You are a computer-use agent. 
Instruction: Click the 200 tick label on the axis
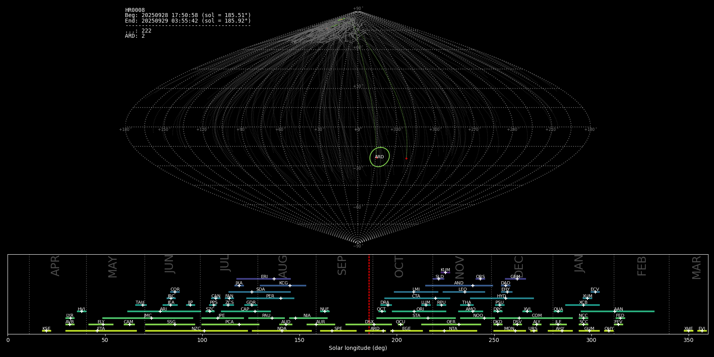(397, 340)
